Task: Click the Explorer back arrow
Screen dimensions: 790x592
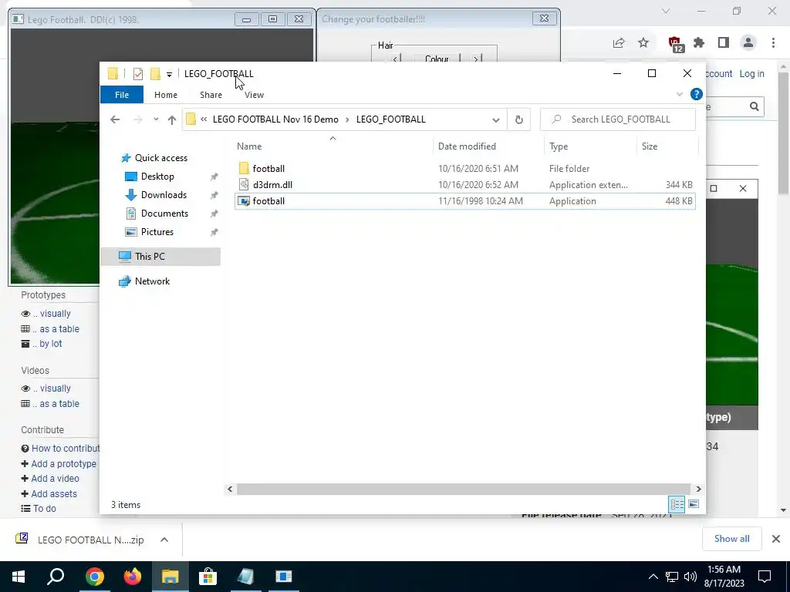Action: pos(115,119)
